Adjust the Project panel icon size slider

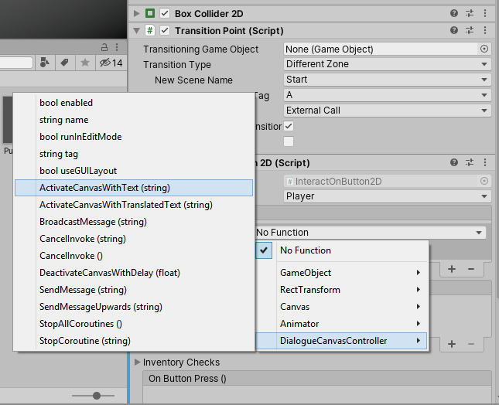(97, 396)
